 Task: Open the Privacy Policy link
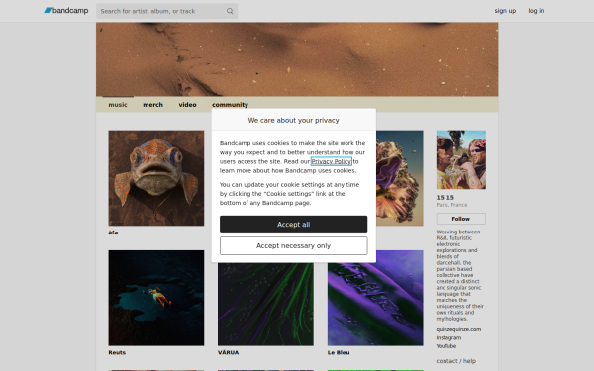click(332, 161)
